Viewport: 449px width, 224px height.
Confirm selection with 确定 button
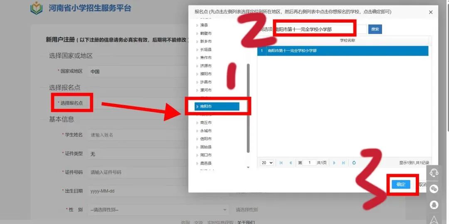pos(401,185)
